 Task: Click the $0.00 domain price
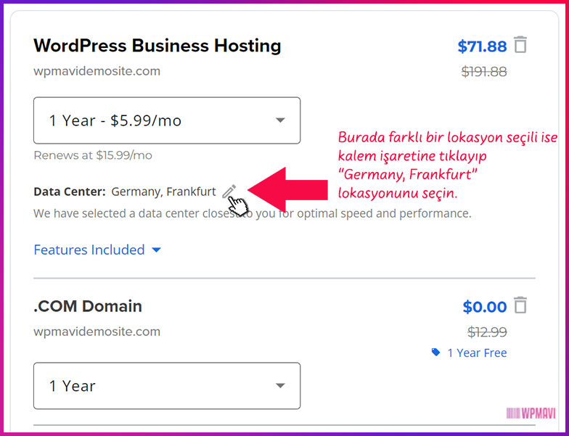click(485, 307)
